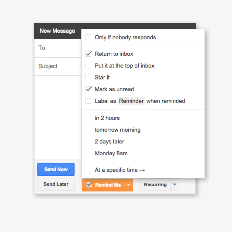Viewport: 232px width, 232px height.
Task: Enable the 'Label as Reminder' checkbox
Action: [x=89, y=101]
